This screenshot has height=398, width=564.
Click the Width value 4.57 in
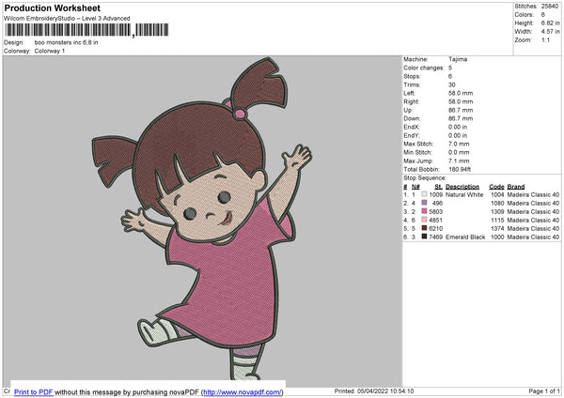point(550,32)
